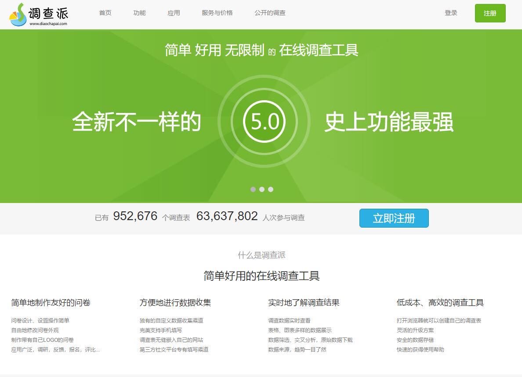This screenshot has width=522, height=377.
Task: Click the 问卷设计、设置操作简单 line
Action: pos(40,320)
